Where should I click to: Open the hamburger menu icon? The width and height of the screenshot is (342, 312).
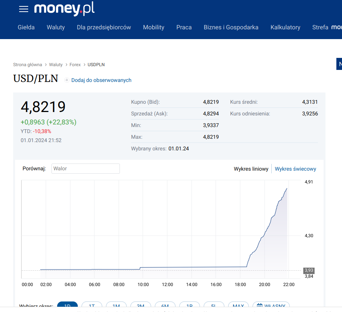[x=24, y=9]
